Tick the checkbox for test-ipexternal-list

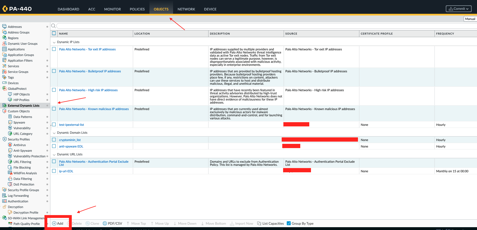[54, 124]
